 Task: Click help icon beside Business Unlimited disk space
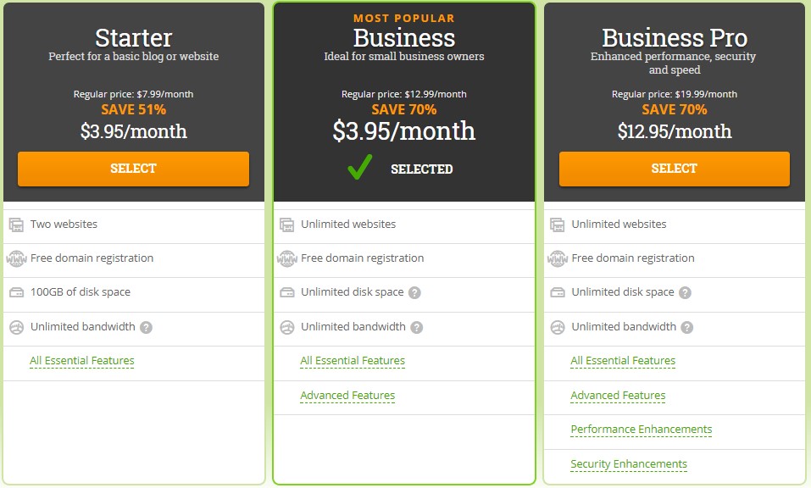pyautogui.click(x=414, y=292)
